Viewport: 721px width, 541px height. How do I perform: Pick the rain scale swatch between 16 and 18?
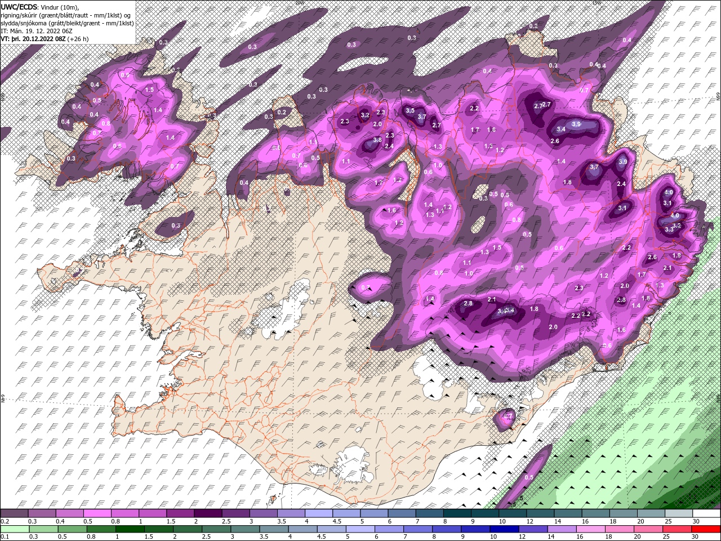coord(591,529)
